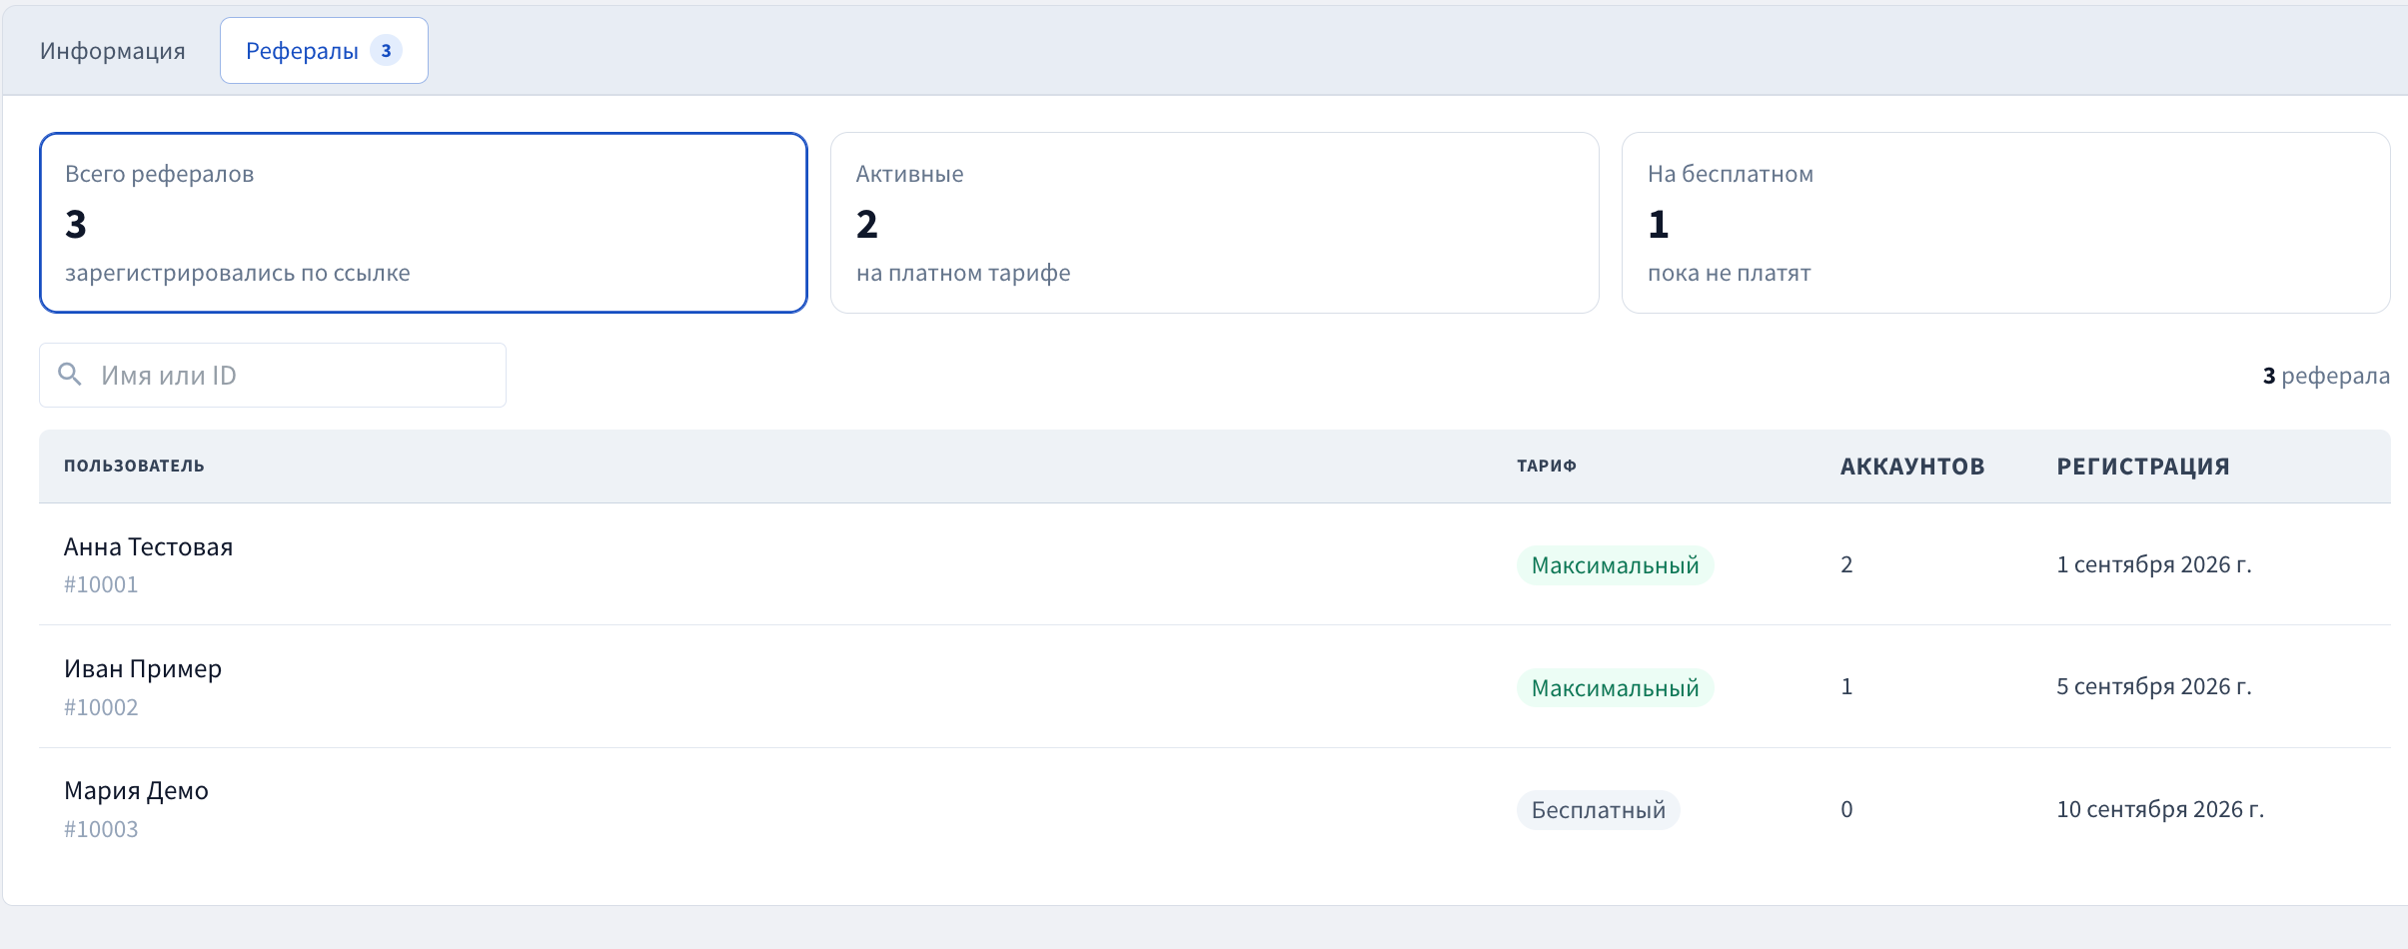Click the date 1 сентября 2026 г.
This screenshot has width=2408, height=949.
(2154, 564)
